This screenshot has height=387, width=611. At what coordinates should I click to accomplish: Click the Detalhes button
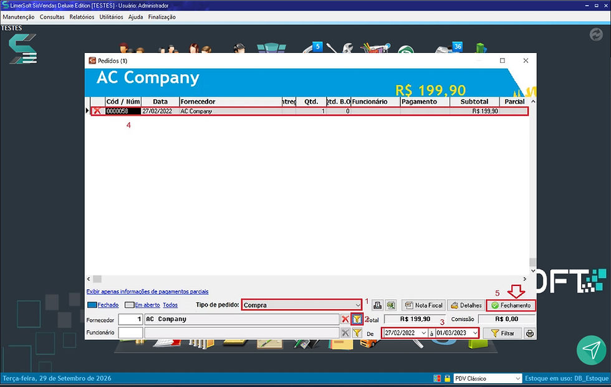tap(466, 305)
